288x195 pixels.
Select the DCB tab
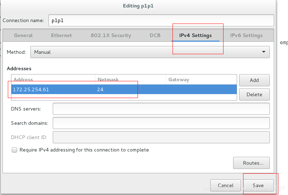(155, 35)
